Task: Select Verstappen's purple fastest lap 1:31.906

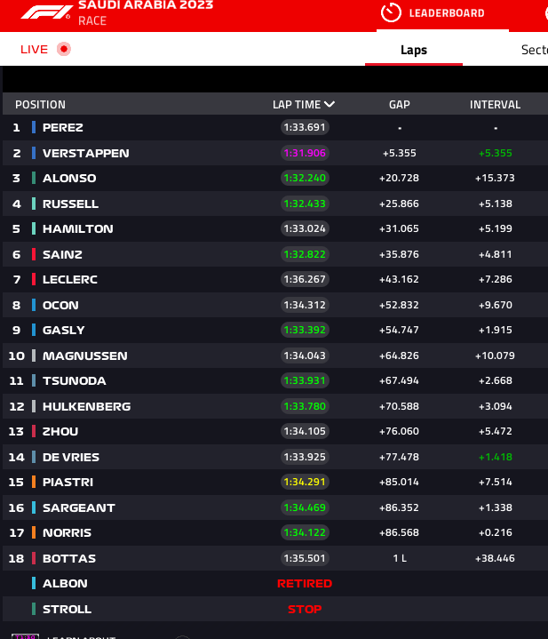Action: pos(305,153)
